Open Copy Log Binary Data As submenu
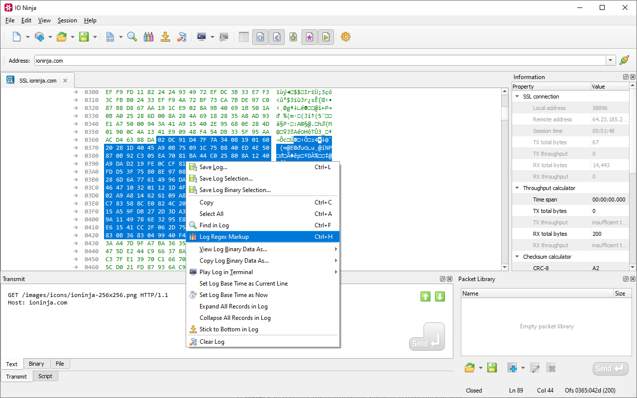 pos(263,261)
